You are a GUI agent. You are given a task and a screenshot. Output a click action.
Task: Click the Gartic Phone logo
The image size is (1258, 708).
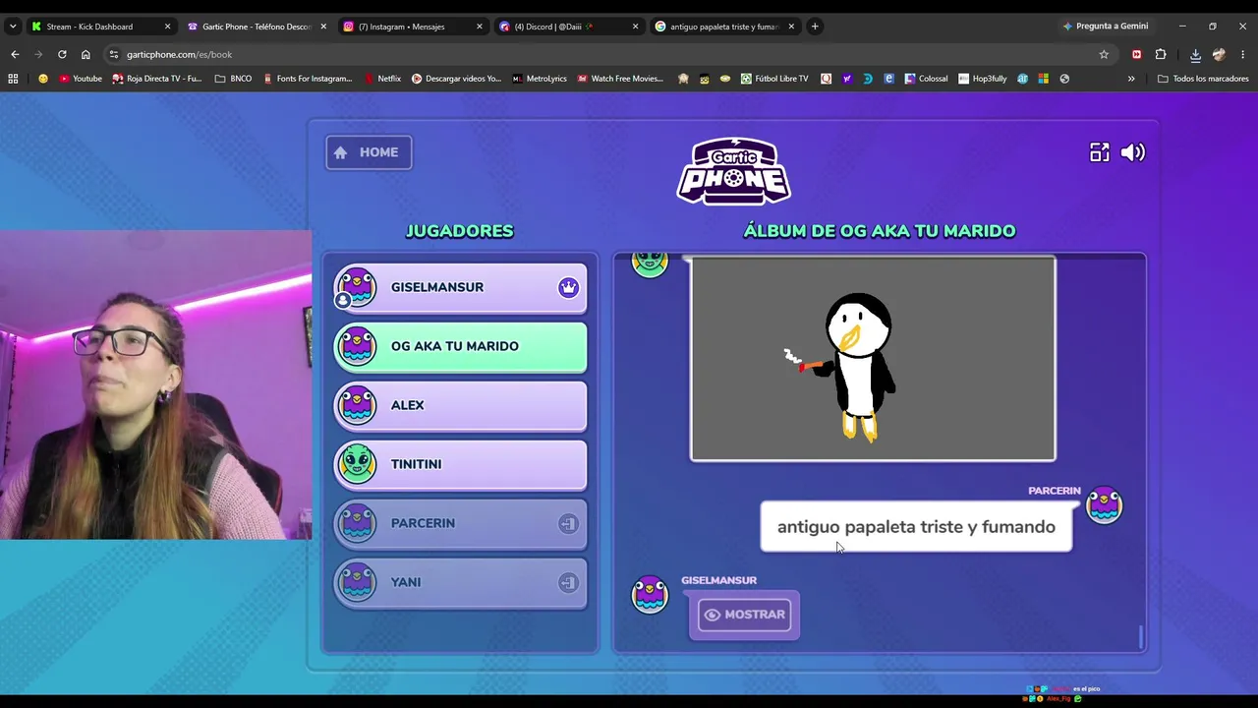(733, 171)
